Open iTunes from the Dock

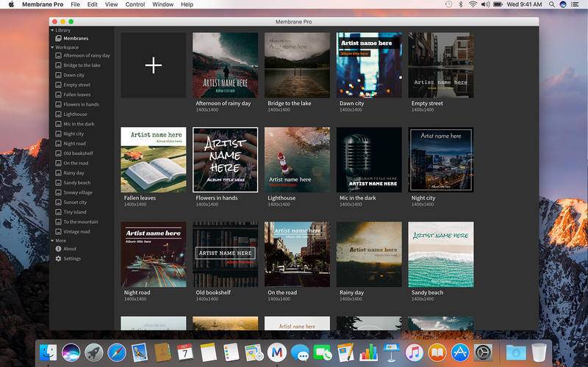click(414, 352)
